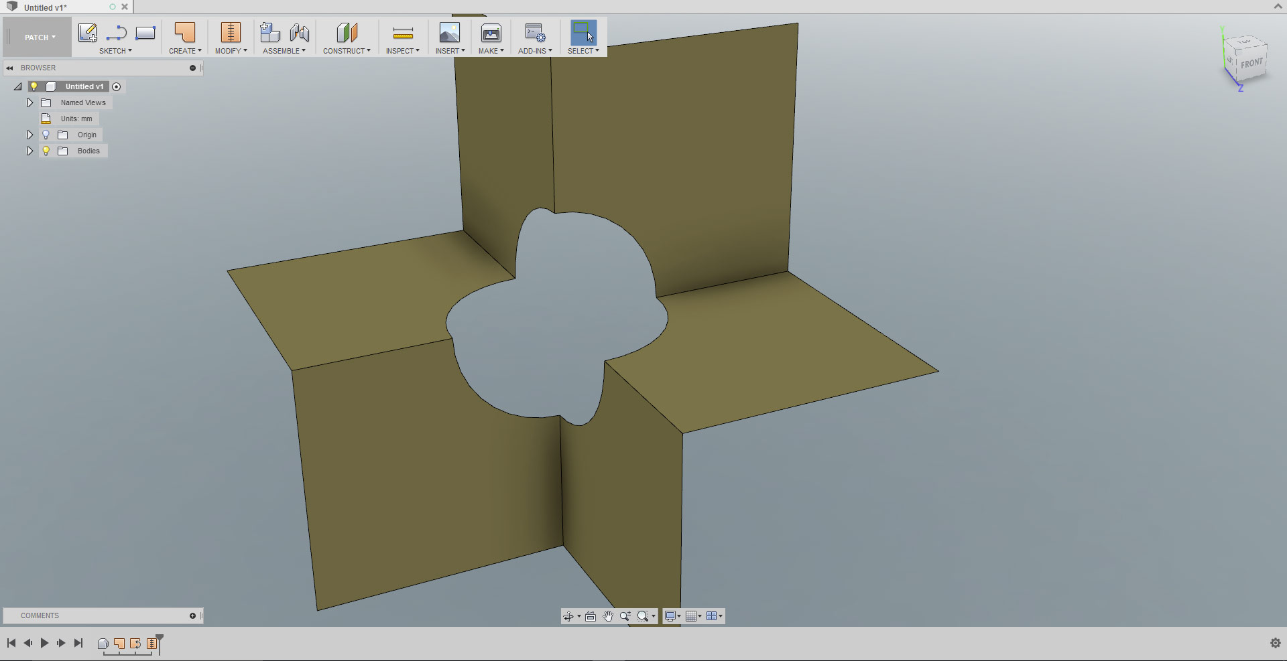Toggle visibility of the Origin folder
Screen dimensions: 1287x661
(46, 135)
